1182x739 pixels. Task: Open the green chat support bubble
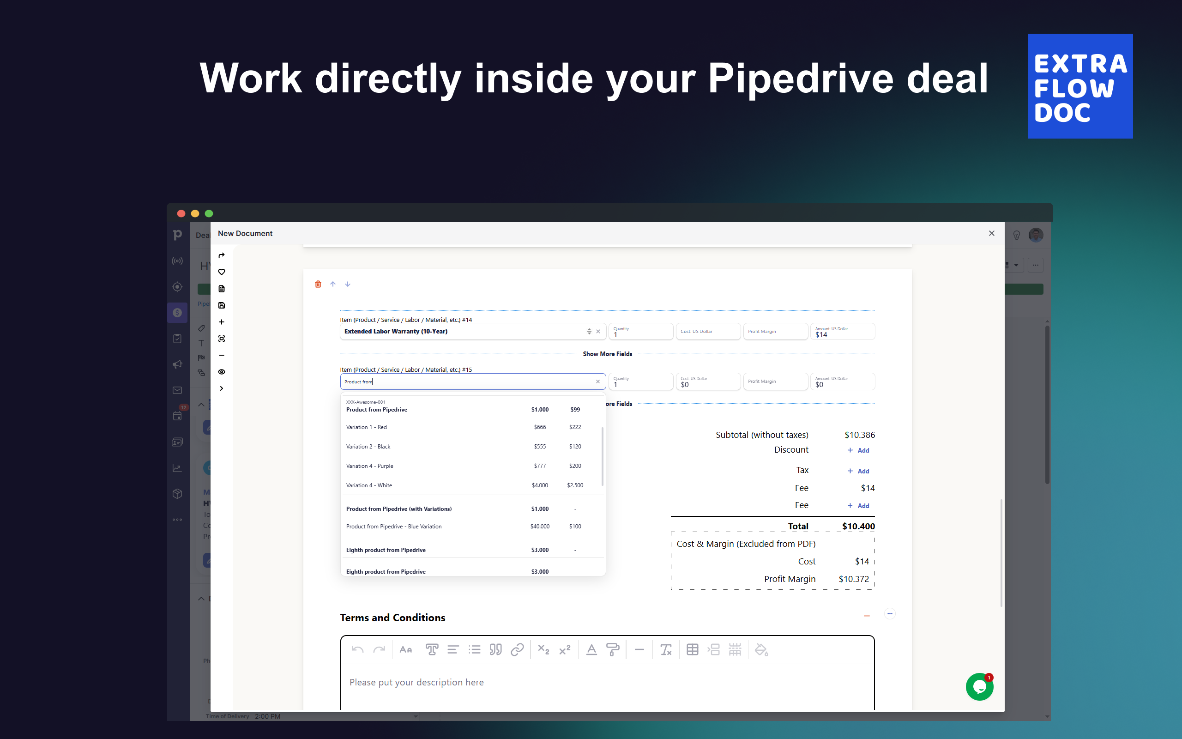pyautogui.click(x=979, y=687)
